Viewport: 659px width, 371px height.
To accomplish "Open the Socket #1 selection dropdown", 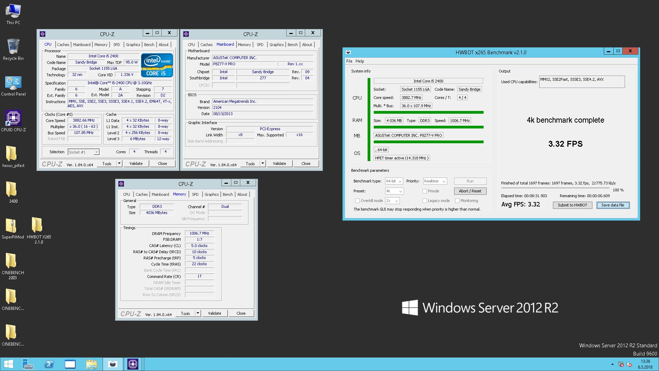I will (x=83, y=152).
